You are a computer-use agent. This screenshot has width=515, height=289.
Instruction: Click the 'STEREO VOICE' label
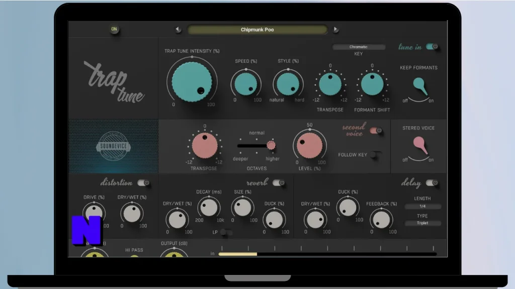(418, 128)
